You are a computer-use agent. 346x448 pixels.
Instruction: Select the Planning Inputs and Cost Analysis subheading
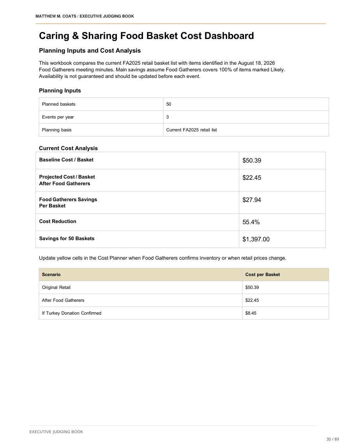tap(90, 51)
